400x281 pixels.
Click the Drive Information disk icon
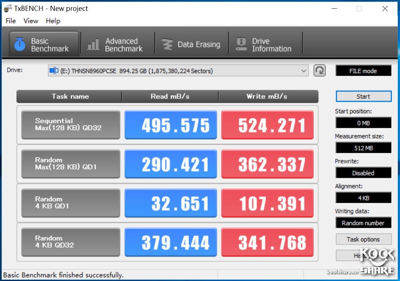241,45
